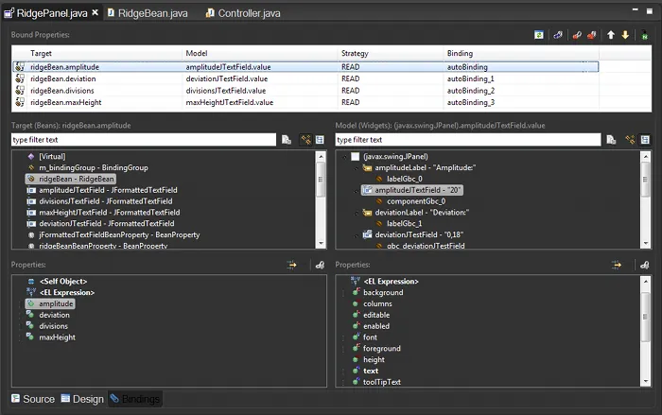Move selected binding up with white arrow
This screenshot has width=662, height=415.
[611, 35]
